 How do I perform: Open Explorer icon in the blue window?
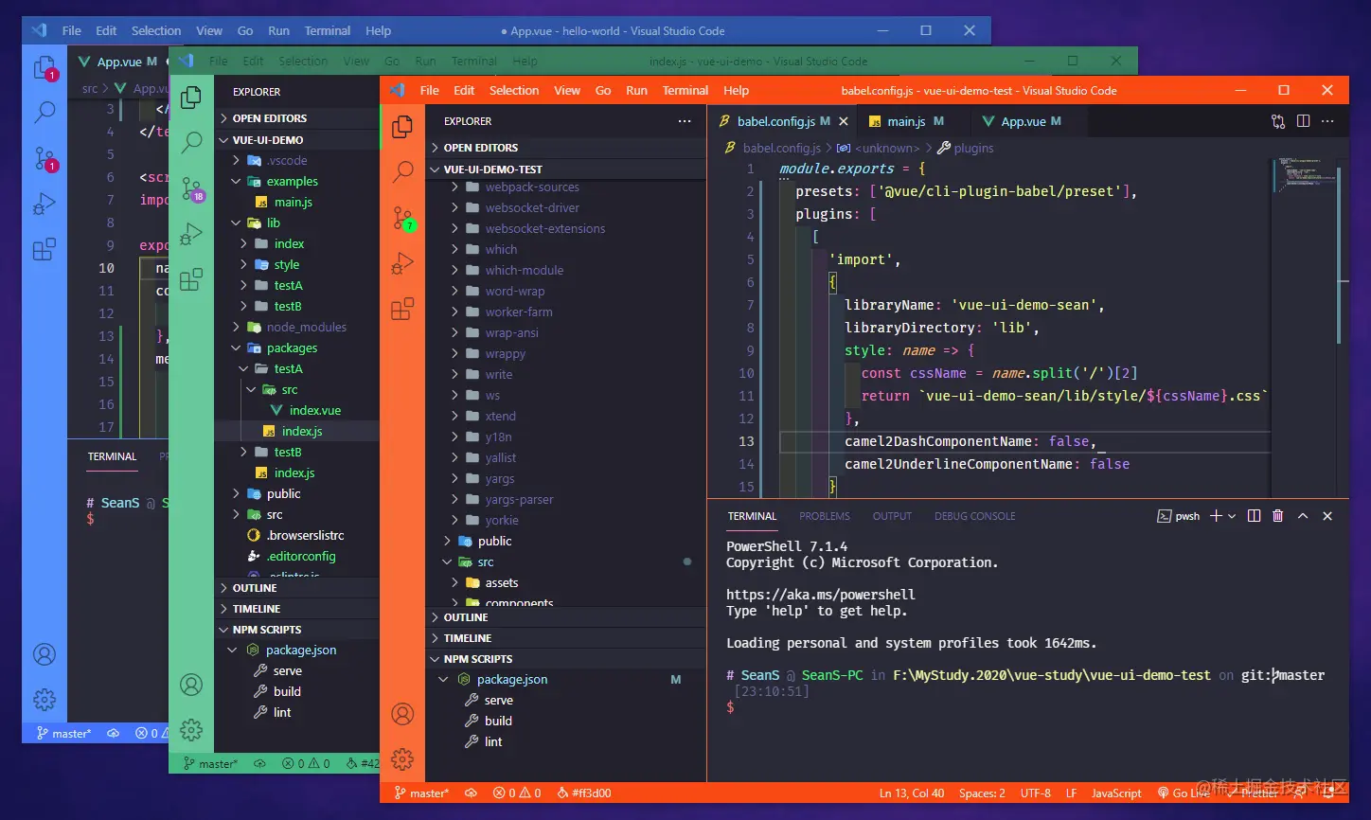pyautogui.click(x=45, y=68)
